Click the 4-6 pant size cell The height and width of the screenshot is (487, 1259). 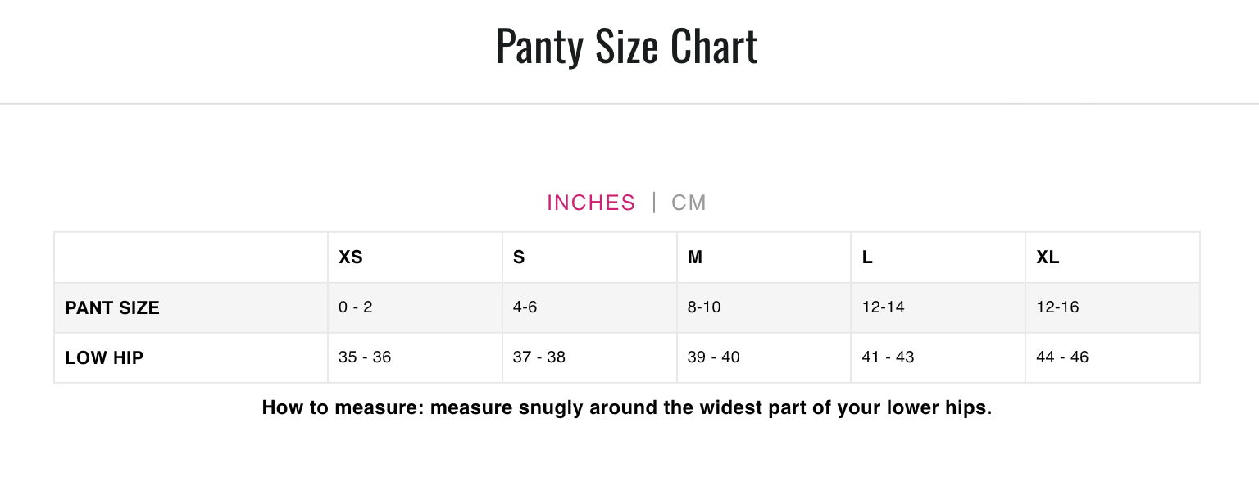[x=589, y=308]
